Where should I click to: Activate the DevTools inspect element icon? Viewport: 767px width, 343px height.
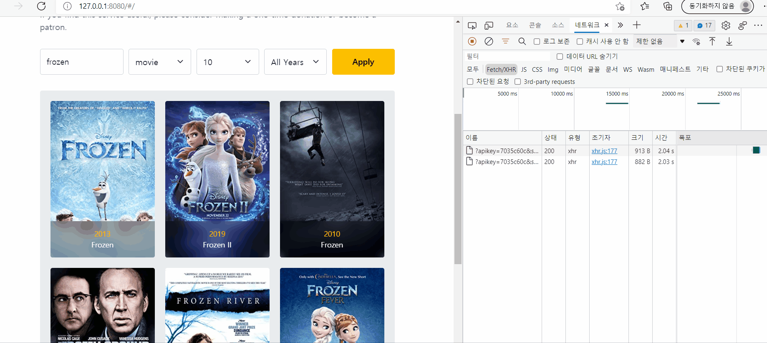pos(472,25)
